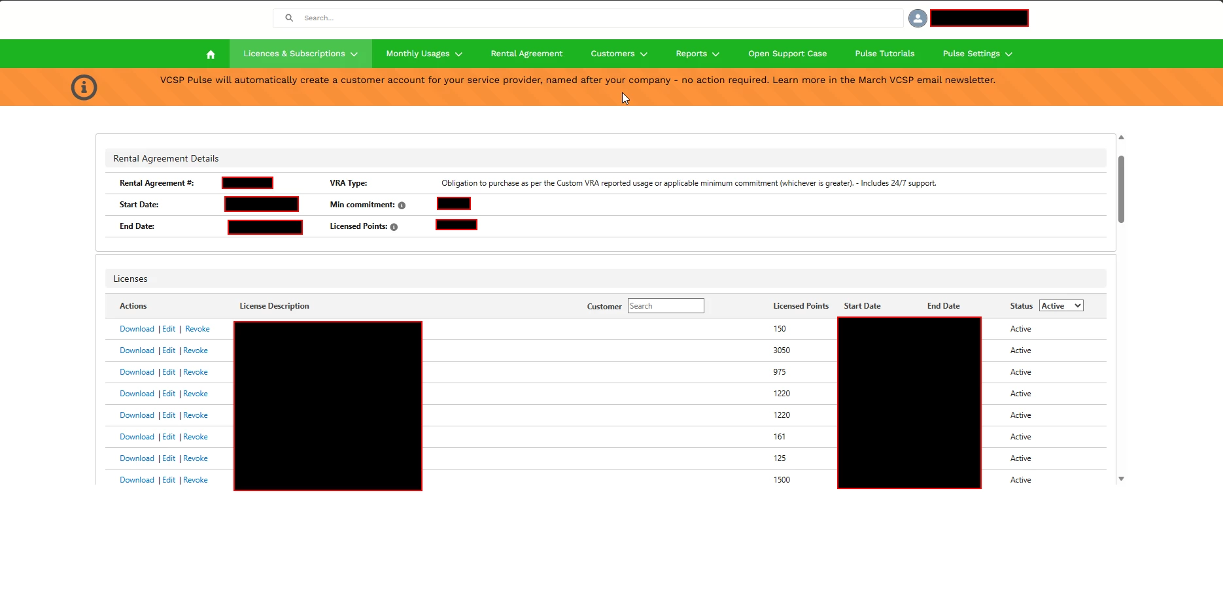Click the info icon in orange banner
The height and width of the screenshot is (599, 1223).
(x=84, y=87)
